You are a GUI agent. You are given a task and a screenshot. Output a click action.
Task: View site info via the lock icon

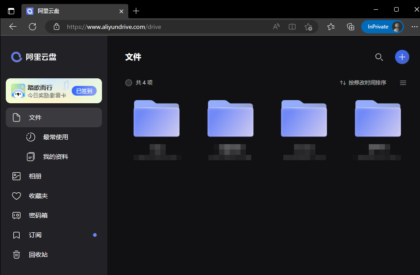click(57, 27)
